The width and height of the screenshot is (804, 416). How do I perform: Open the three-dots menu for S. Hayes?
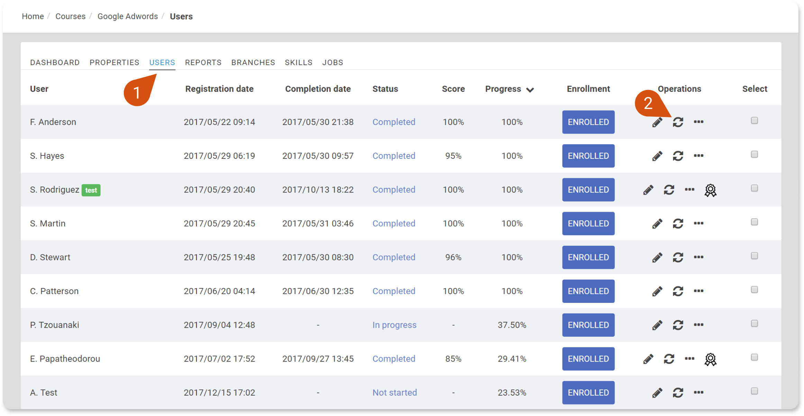click(698, 156)
